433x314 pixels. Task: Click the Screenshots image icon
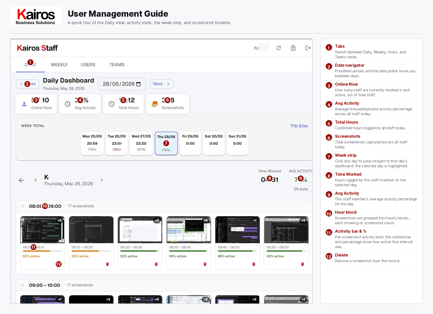[155, 104]
